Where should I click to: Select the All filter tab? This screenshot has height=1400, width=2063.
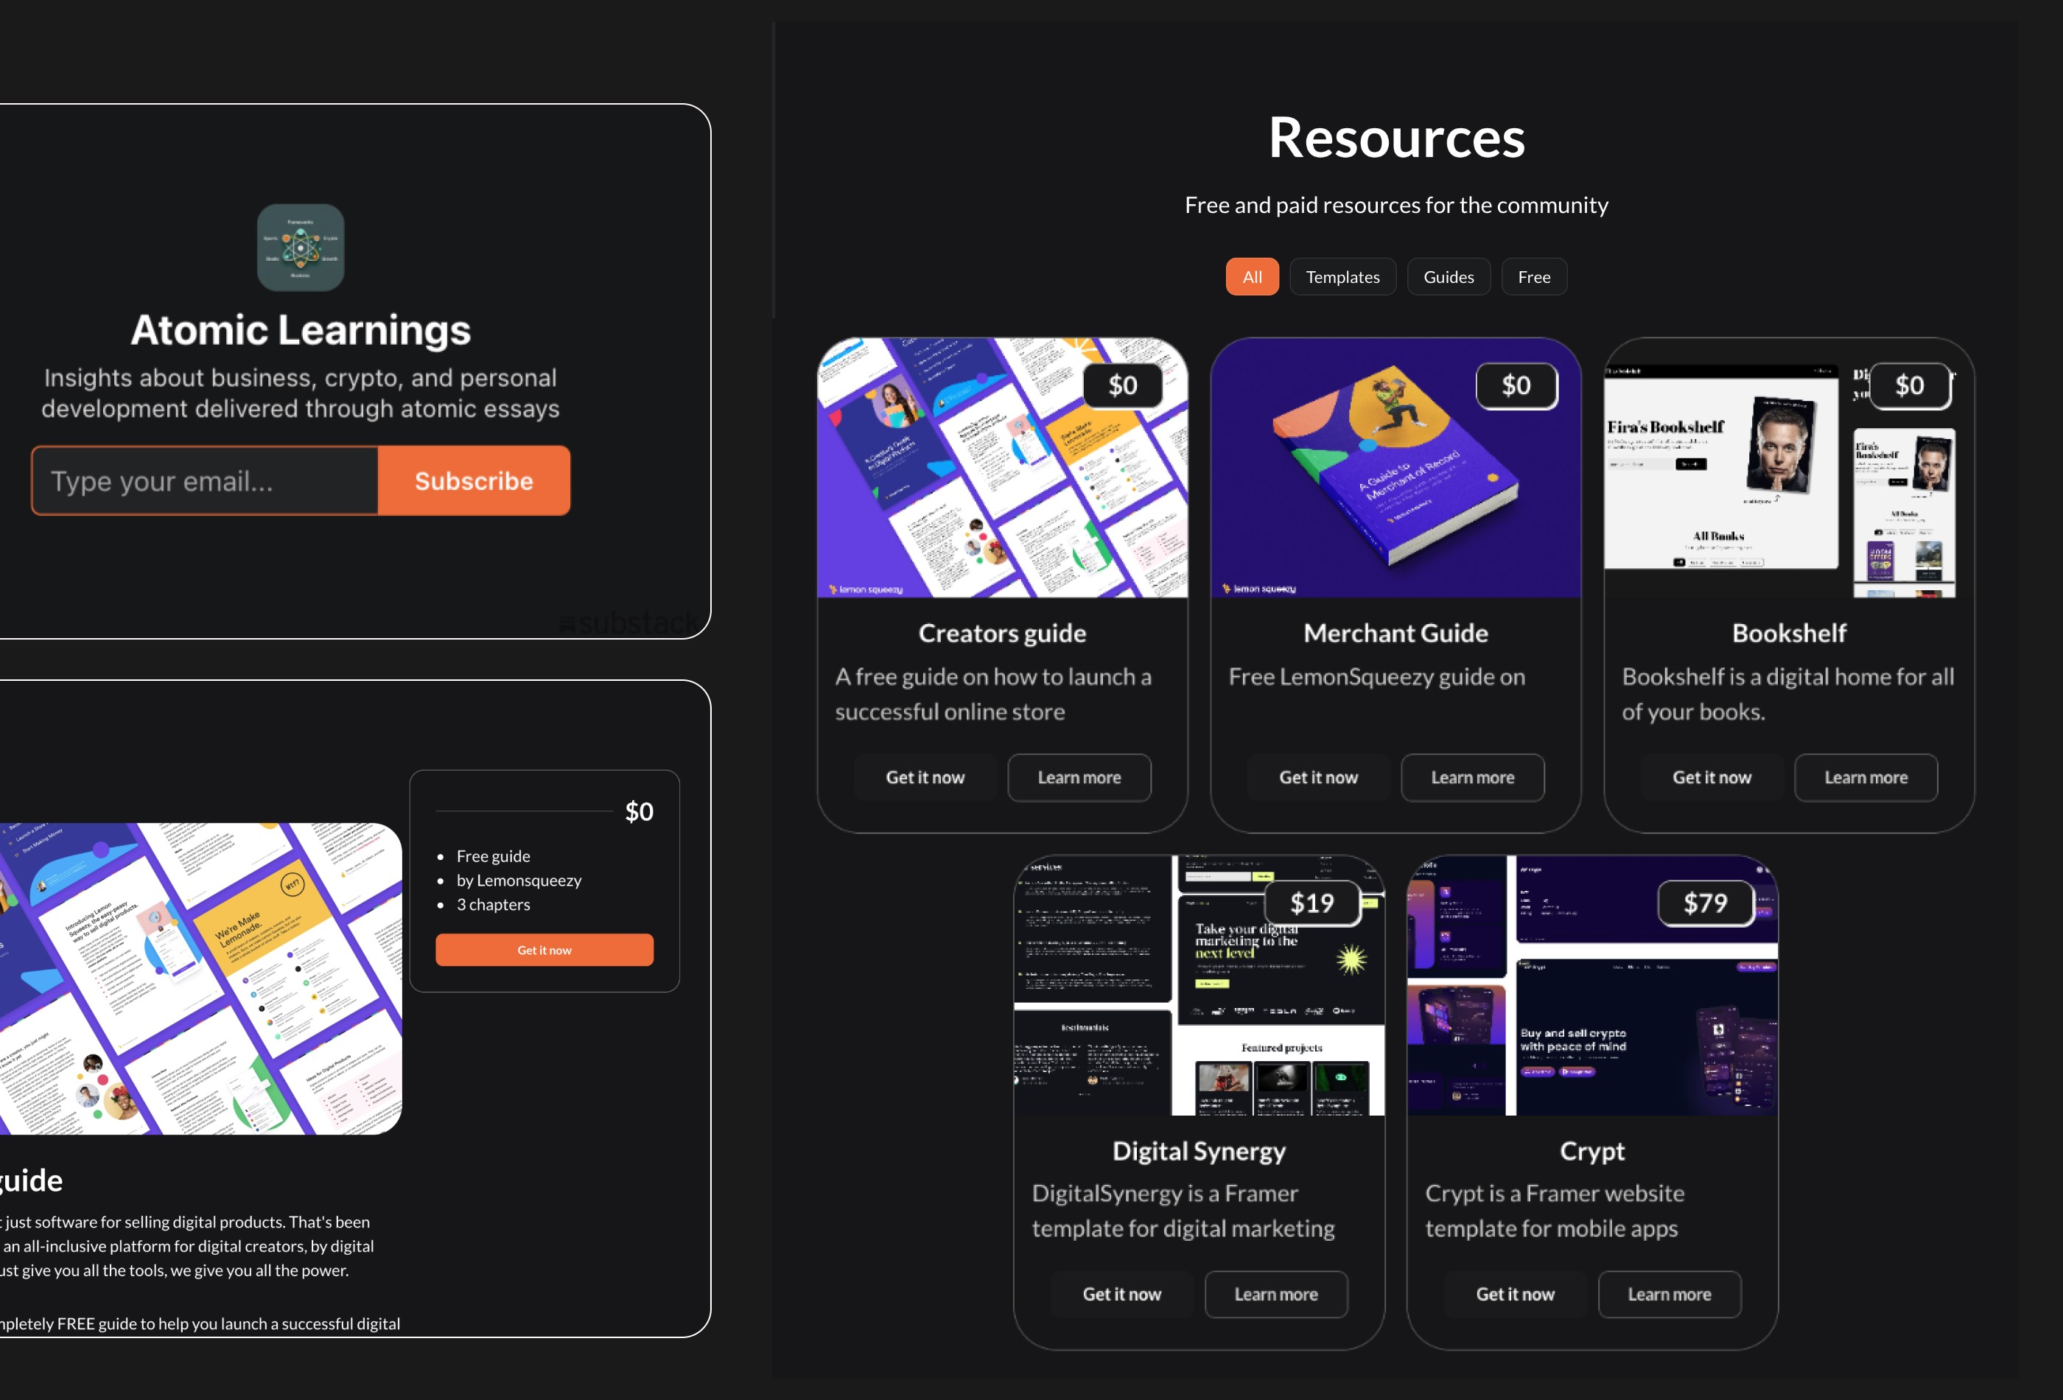click(x=1252, y=277)
